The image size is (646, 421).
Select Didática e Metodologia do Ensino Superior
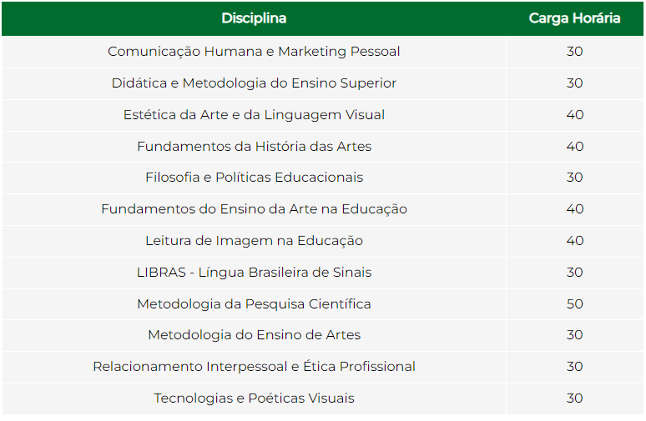[x=254, y=83]
